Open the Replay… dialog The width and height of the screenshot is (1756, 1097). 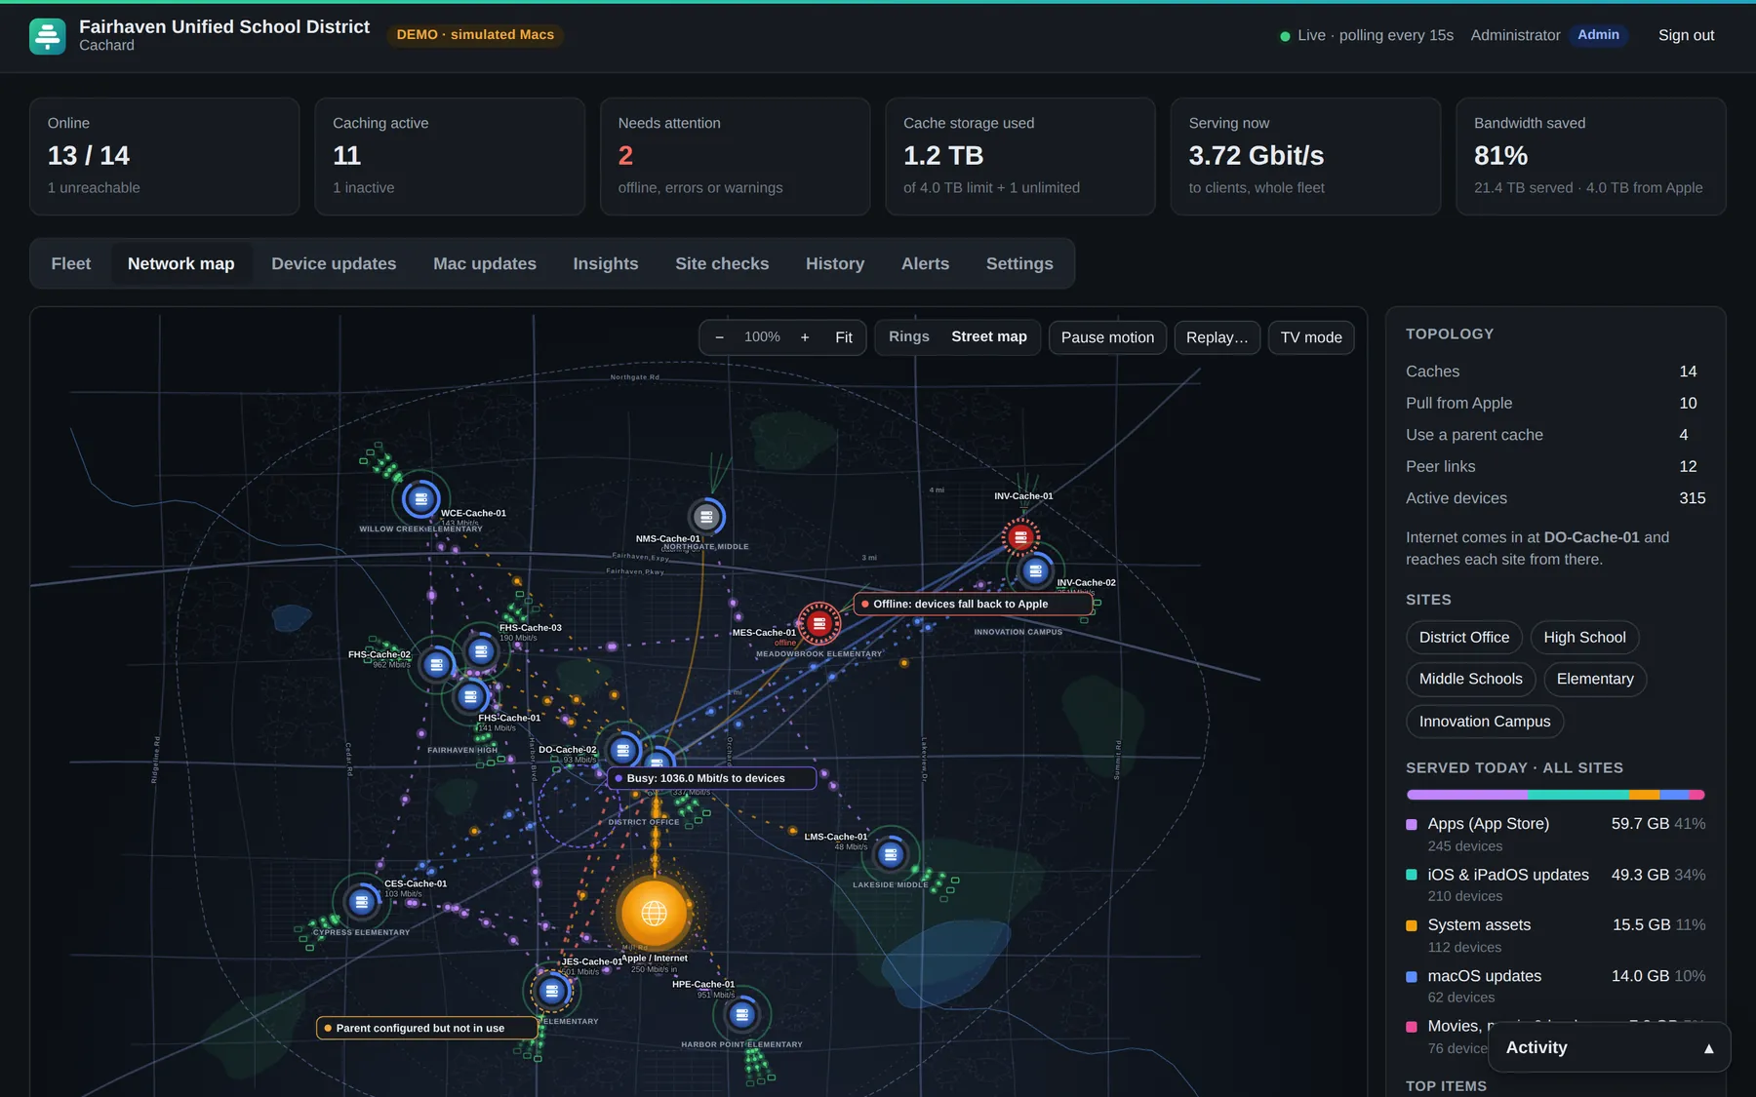(1217, 337)
